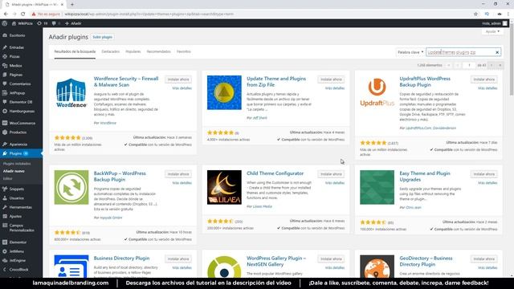Viewport: 514px width, 289px height.
Task: Open Hola, admin user menu
Action: [x=495, y=23]
